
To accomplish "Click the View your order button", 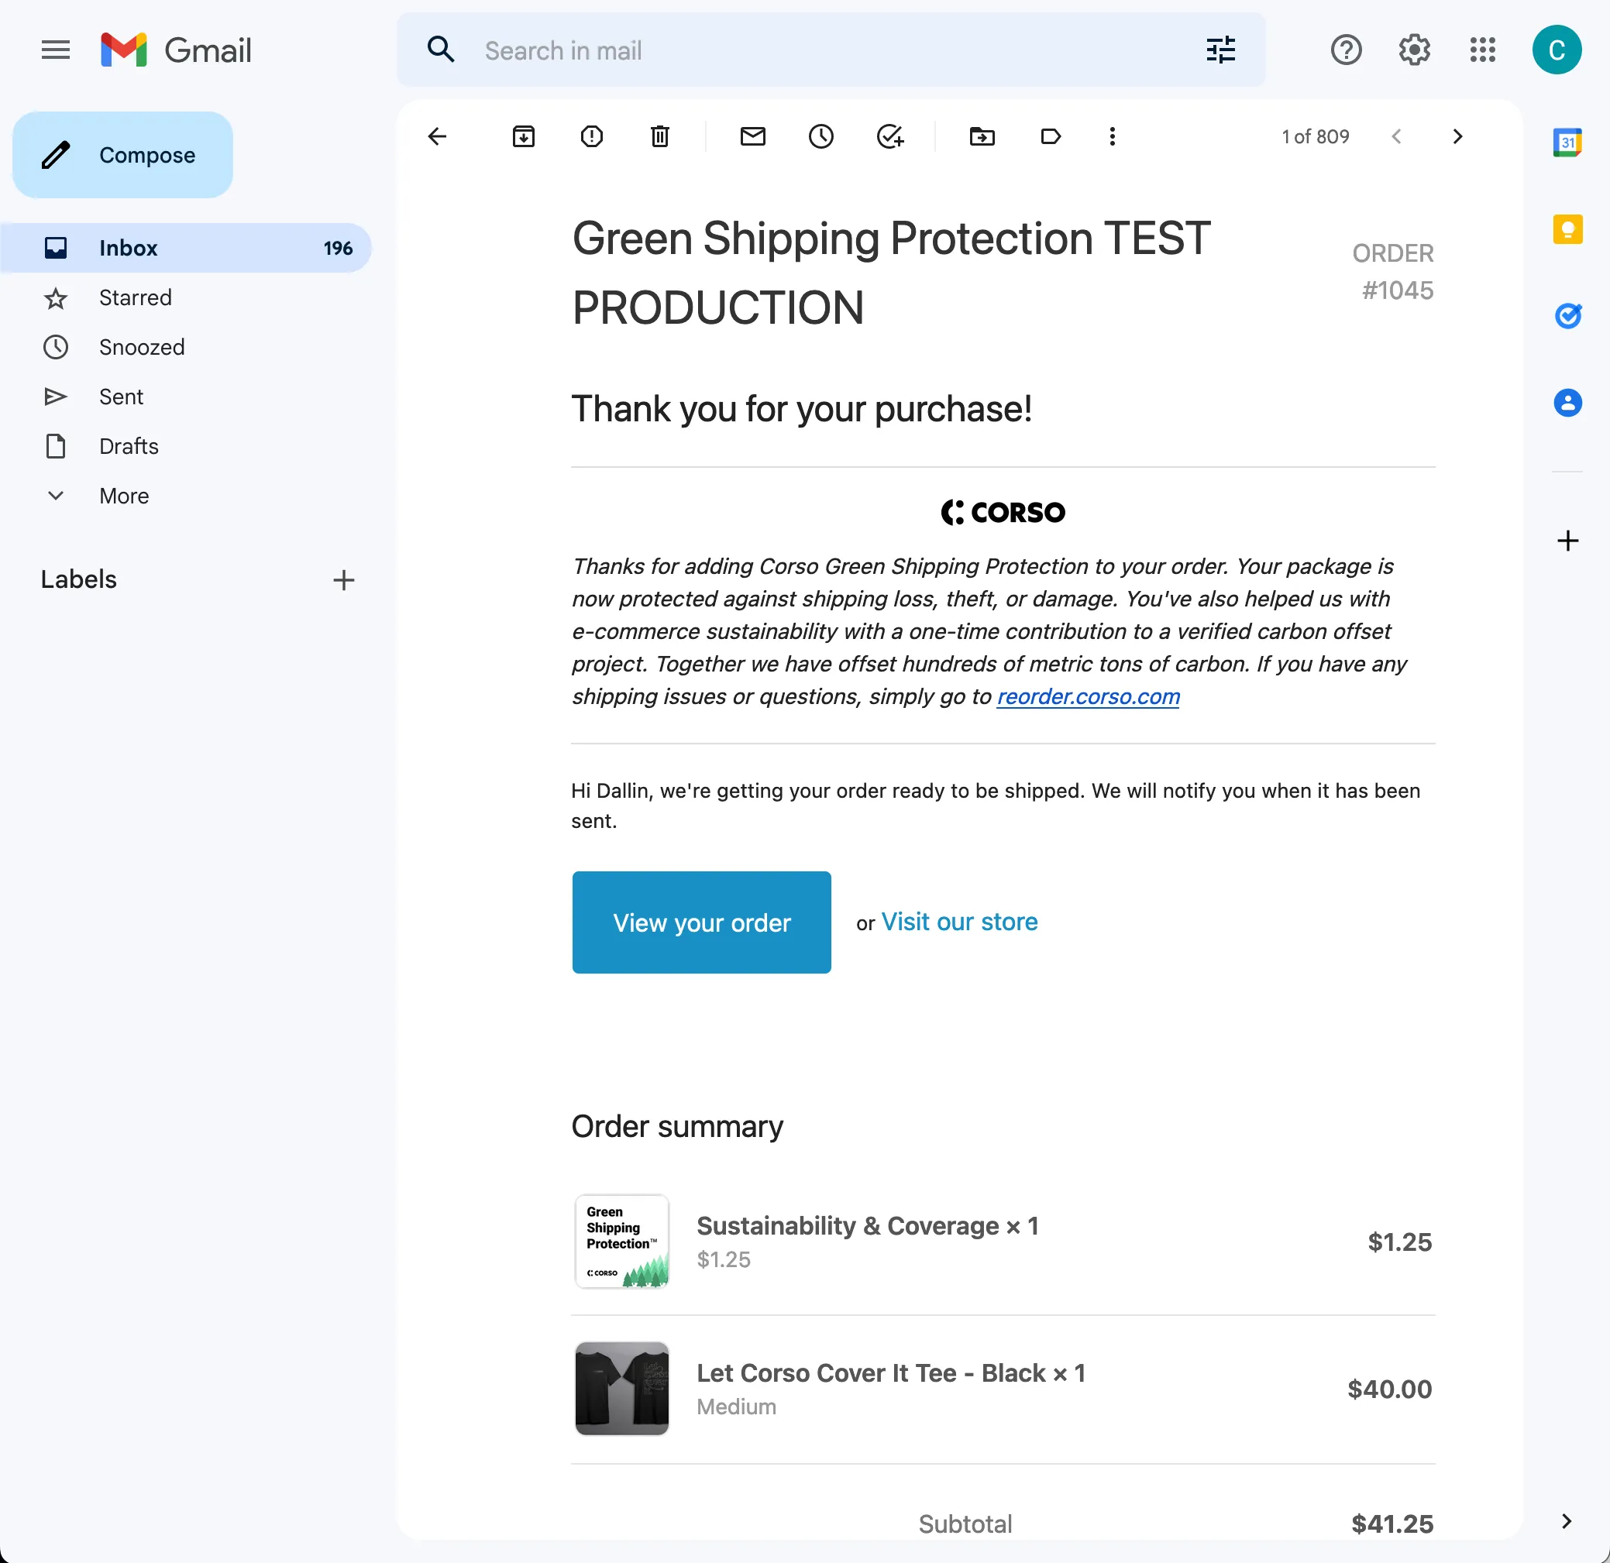I will click(701, 922).
